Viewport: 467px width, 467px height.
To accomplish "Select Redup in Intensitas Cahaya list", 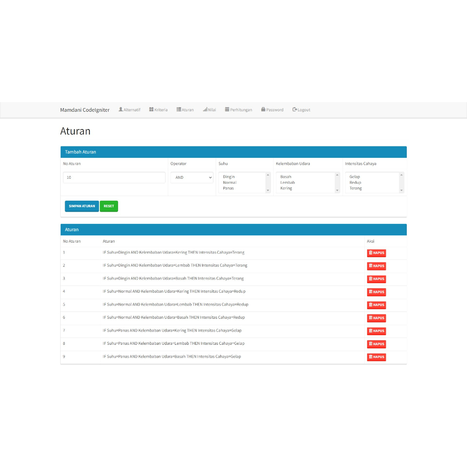I will click(x=355, y=182).
